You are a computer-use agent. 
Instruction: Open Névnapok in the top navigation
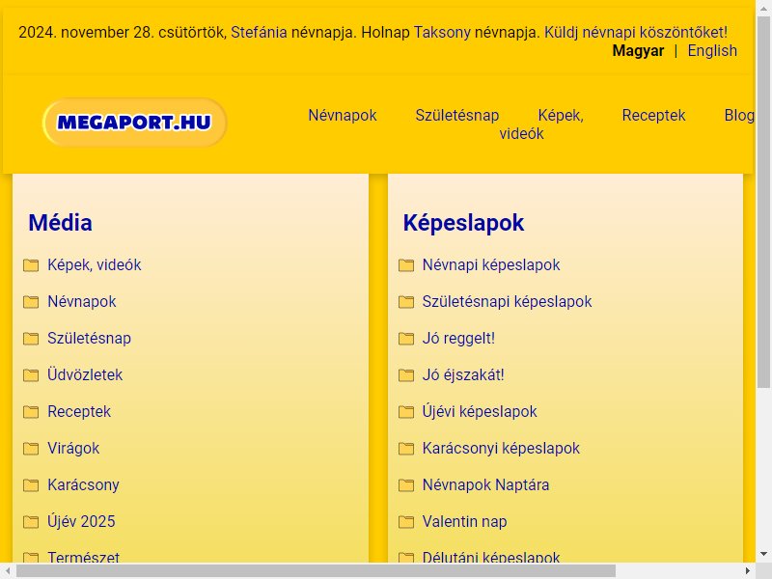[343, 115]
